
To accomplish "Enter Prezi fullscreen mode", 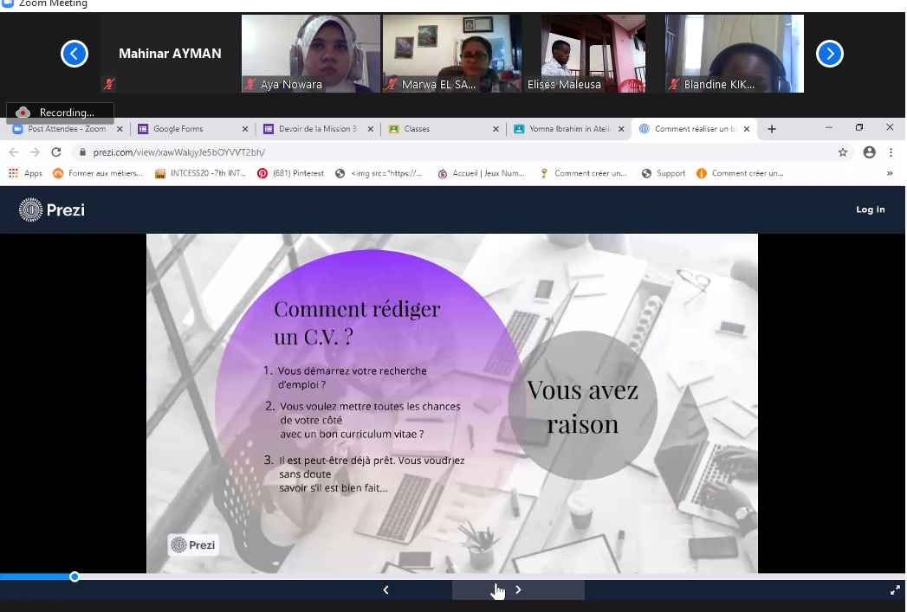I will (895, 590).
